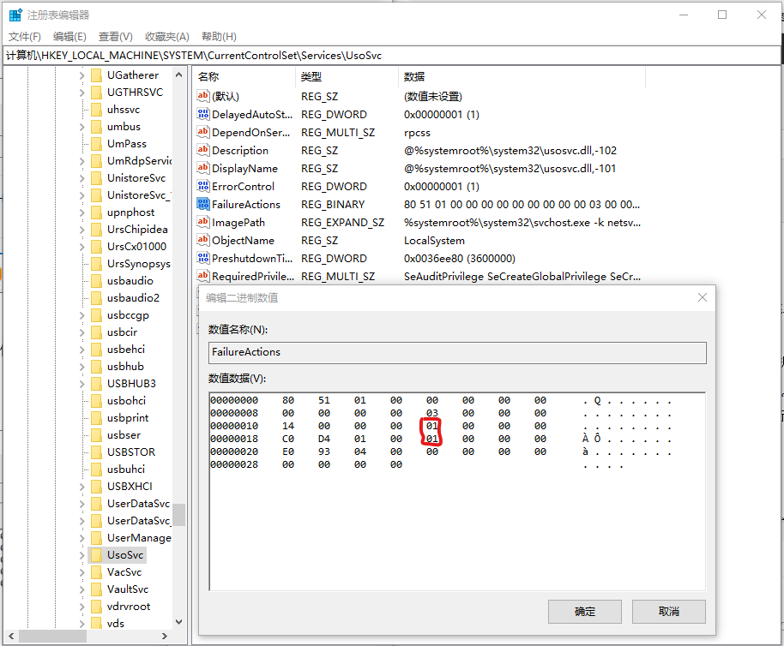Select the uhssvc tree item
The height and width of the screenshot is (646, 784).
(124, 110)
